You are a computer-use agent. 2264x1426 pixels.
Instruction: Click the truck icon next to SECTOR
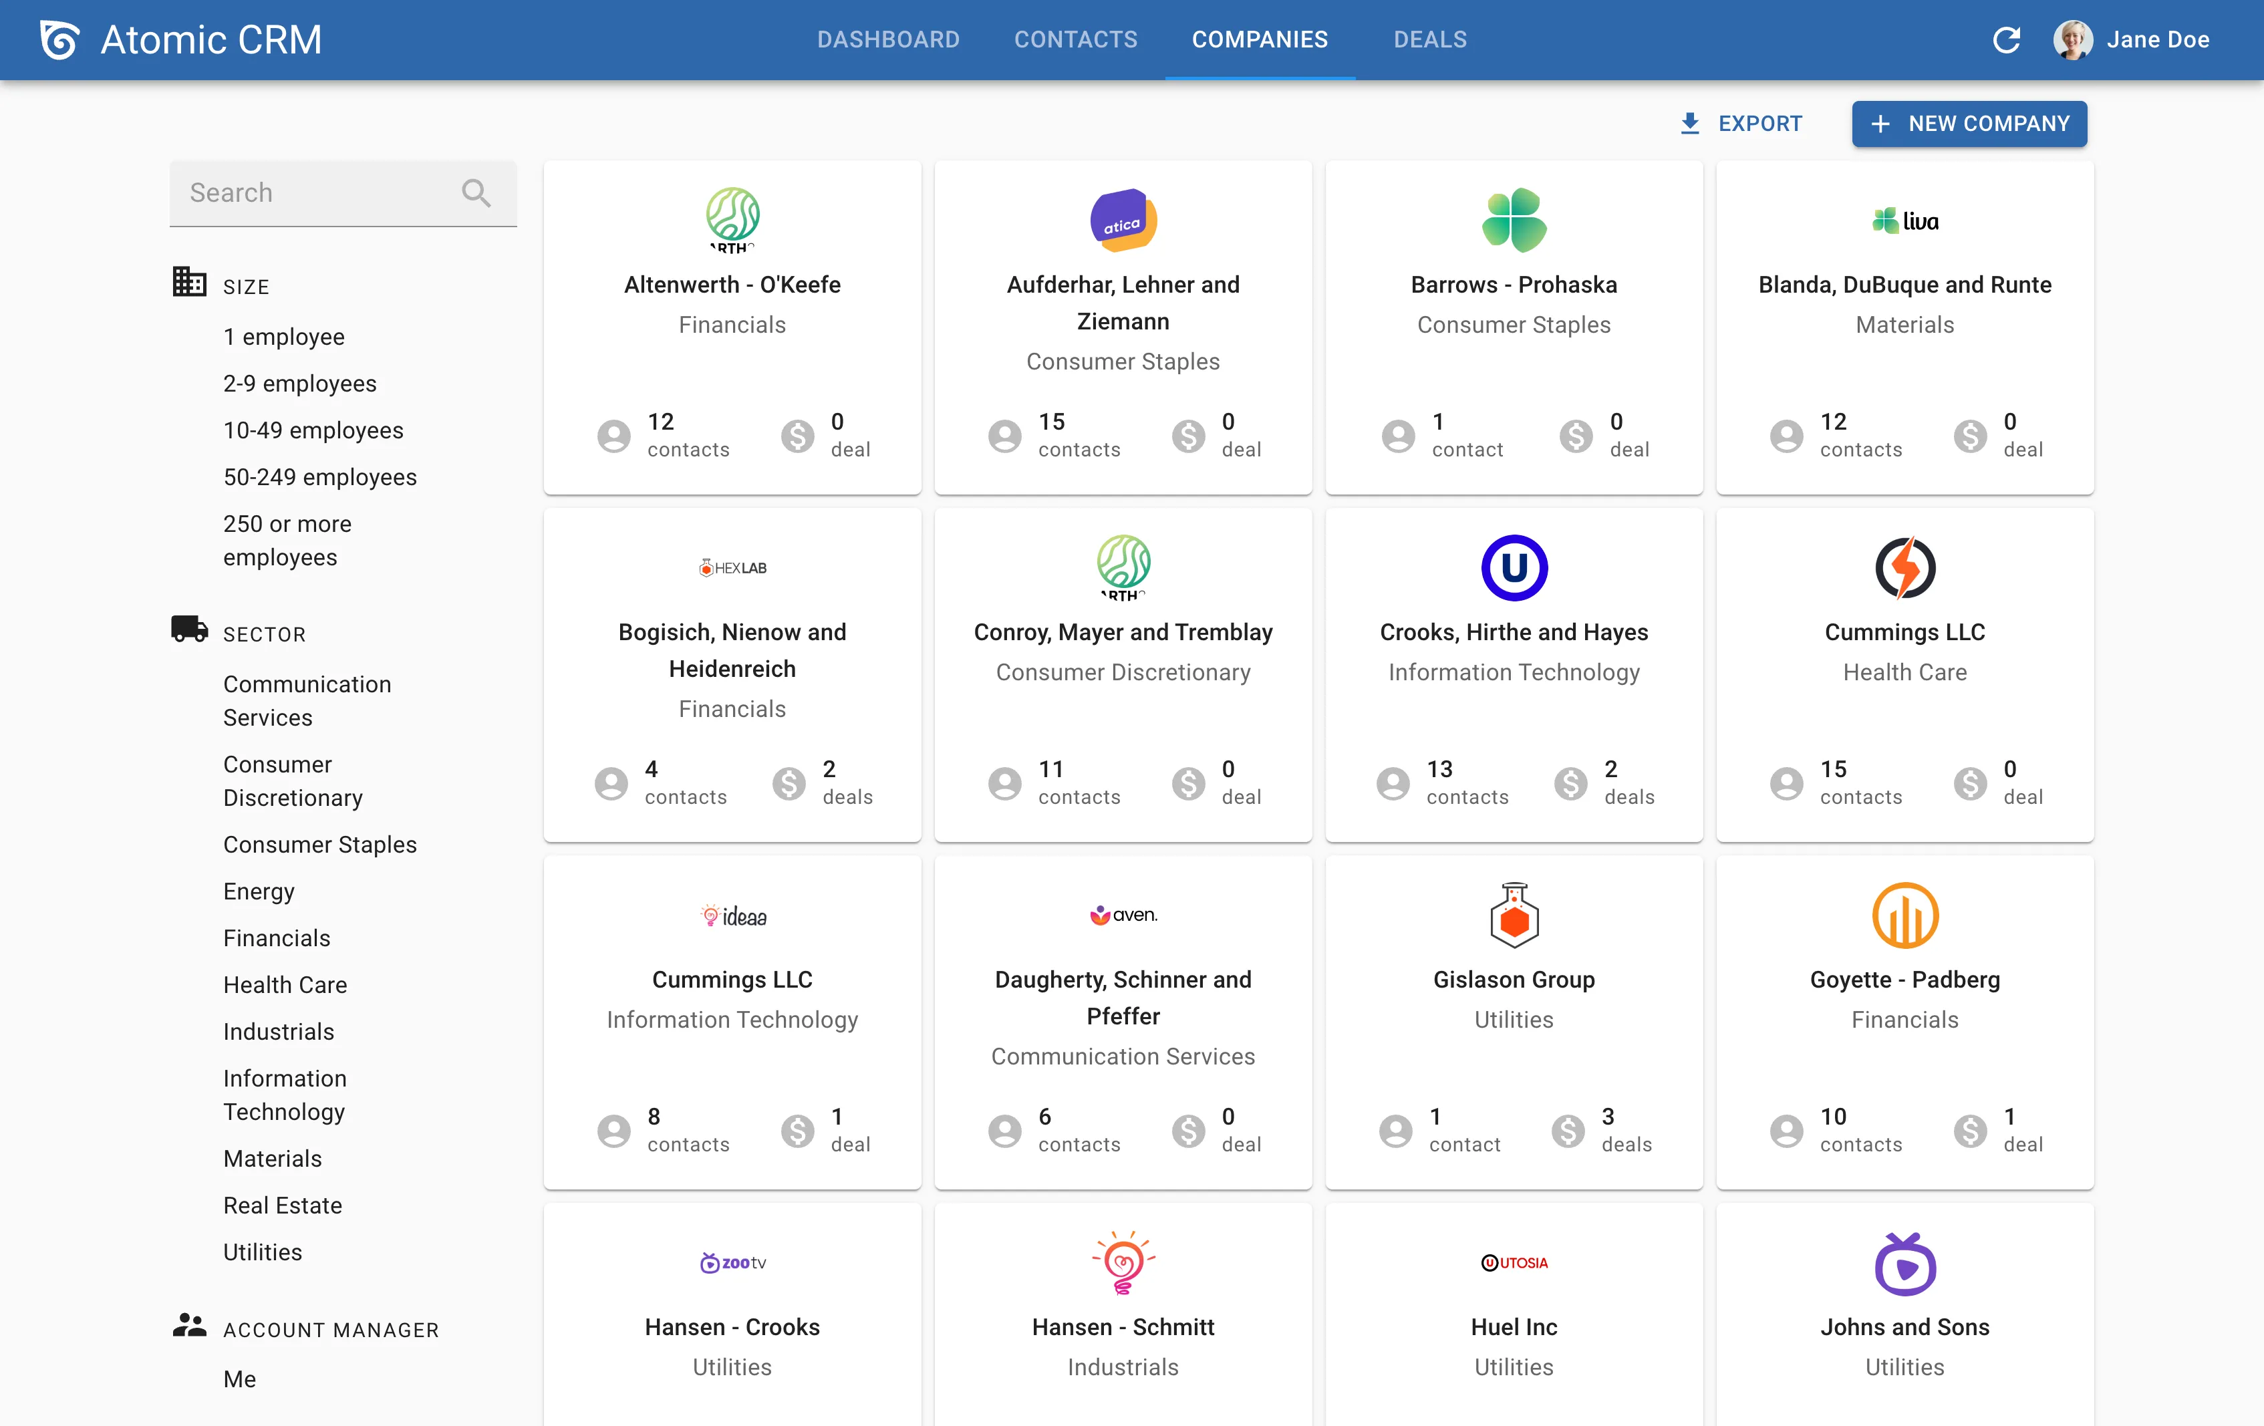click(x=189, y=630)
